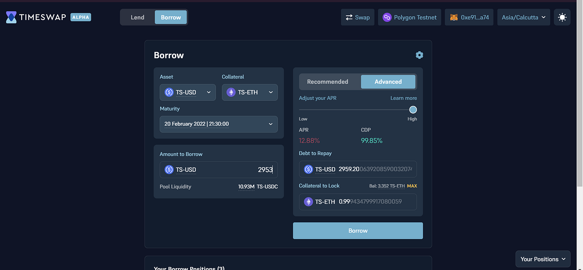Image resolution: width=583 pixels, height=270 pixels.
Task: Click the swap arrows icon
Action: pos(349,17)
